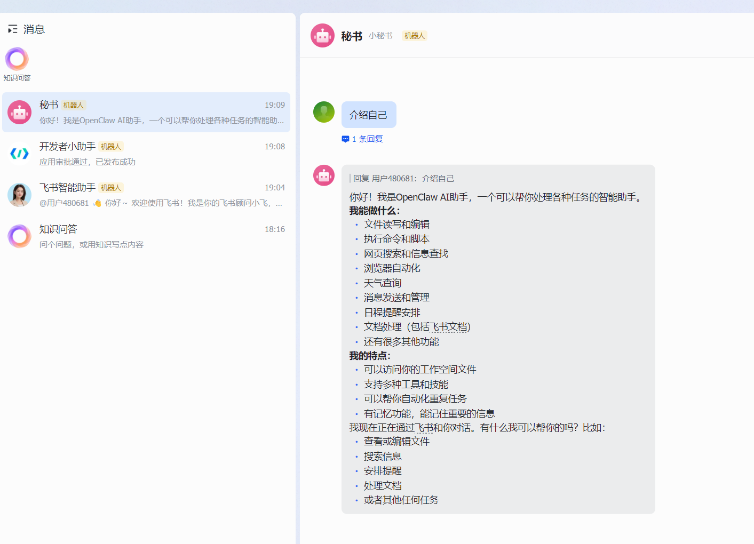The width and height of the screenshot is (754, 544).
Task: Click the 飞书智能助手 portrait avatar
Action: tap(20, 195)
